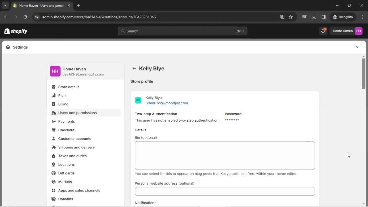Click the settings page scrollbar thumb

point(364,74)
